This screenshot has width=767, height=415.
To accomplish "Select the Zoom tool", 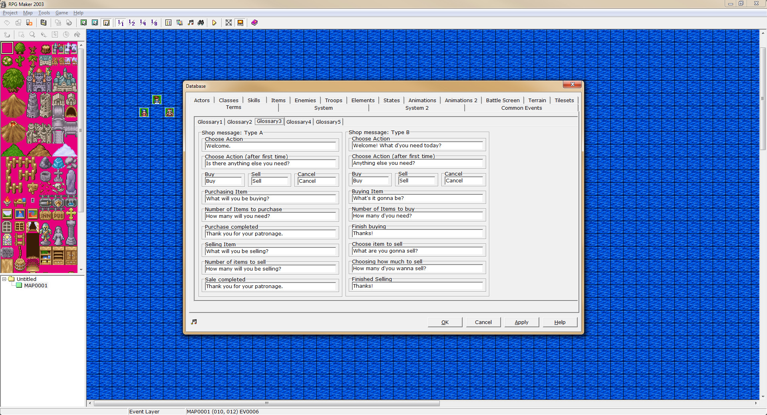I will pos(32,35).
